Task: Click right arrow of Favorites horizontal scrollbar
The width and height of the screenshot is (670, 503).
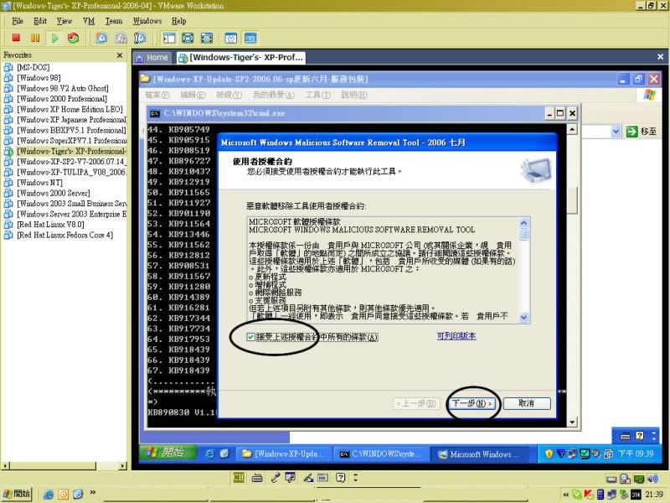Action: click(x=123, y=466)
